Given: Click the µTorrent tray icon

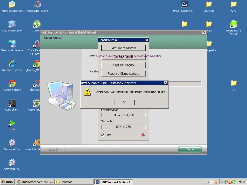Looking at the screenshot, I should (234, 182).
